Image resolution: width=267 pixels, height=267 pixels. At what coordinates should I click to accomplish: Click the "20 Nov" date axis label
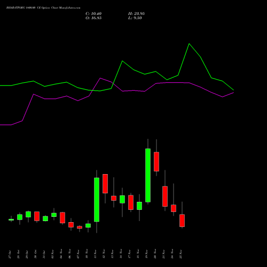click(155, 254)
